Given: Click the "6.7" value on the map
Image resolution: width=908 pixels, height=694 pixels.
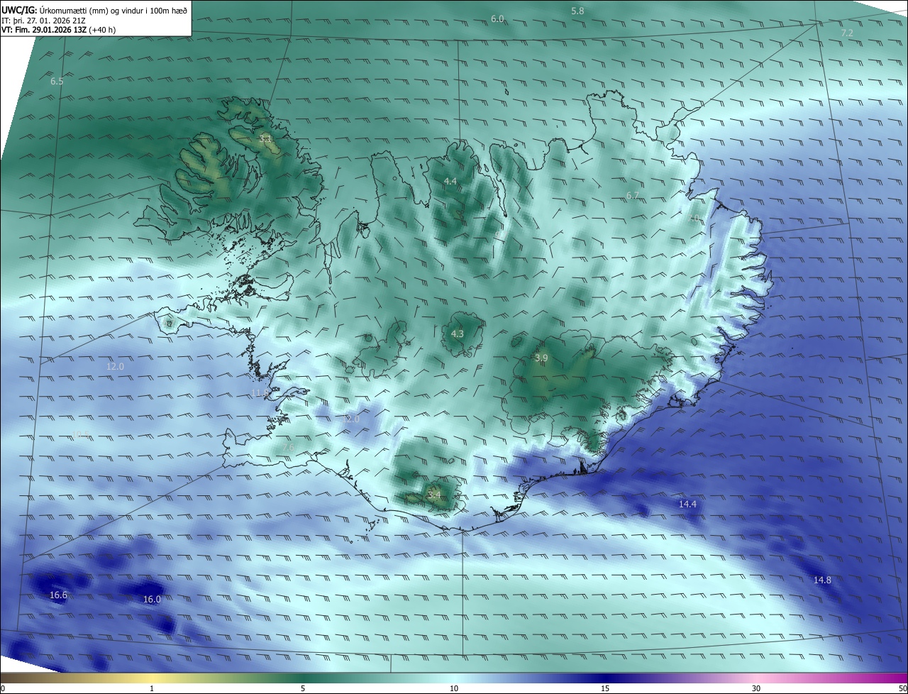Looking at the screenshot, I should 633,195.
